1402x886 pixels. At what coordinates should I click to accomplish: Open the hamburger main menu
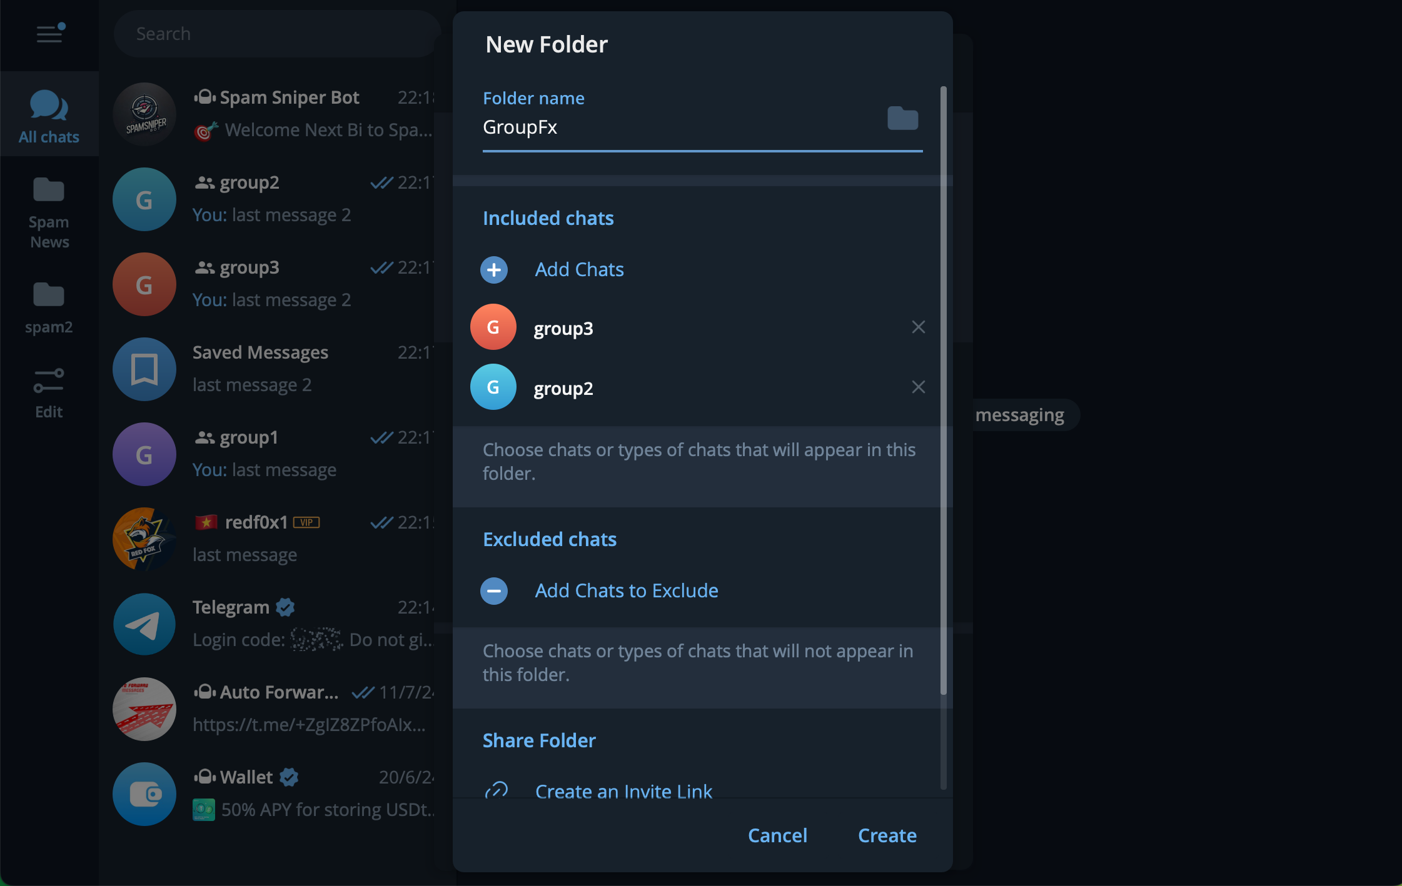(50, 34)
